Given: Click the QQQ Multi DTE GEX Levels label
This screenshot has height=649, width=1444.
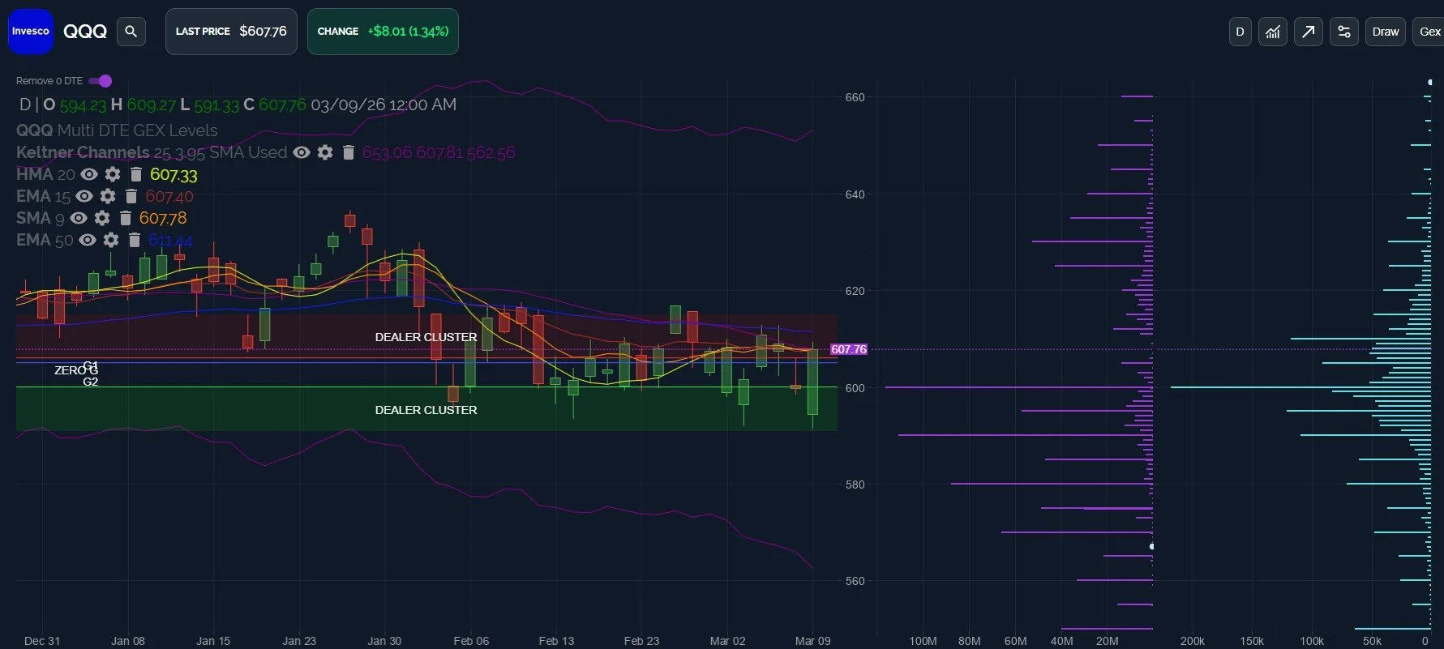Looking at the screenshot, I should [117, 130].
